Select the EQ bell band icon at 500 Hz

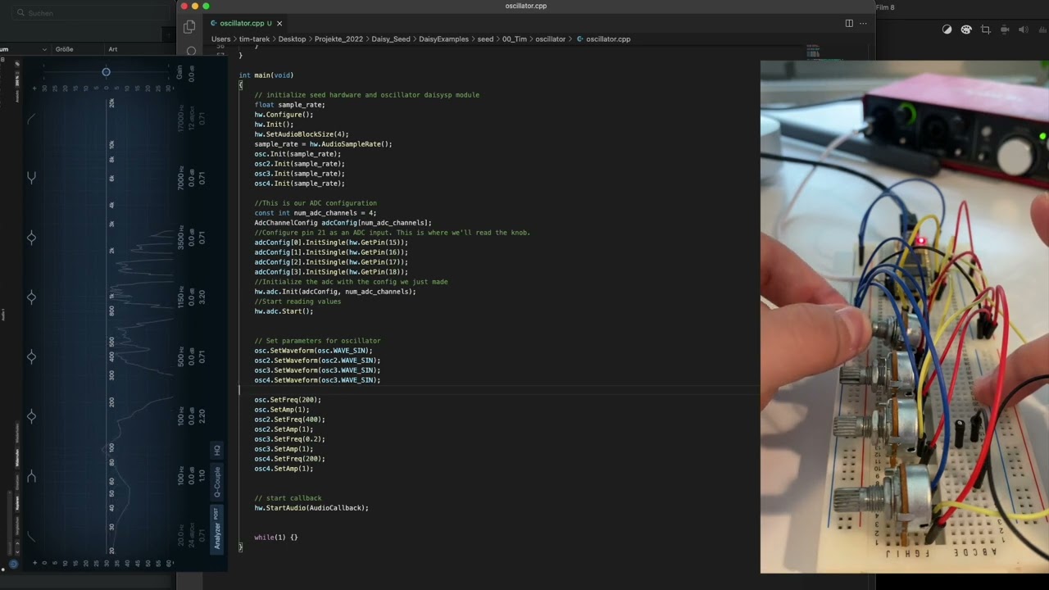point(31,356)
